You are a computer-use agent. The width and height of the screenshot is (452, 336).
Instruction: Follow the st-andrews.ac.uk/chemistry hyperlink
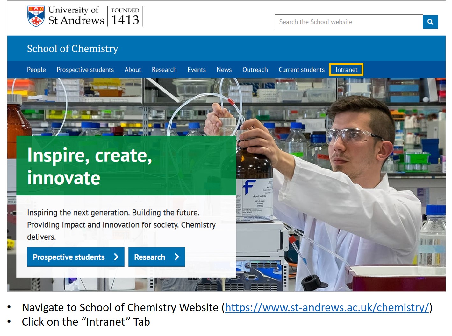[x=327, y=307]
